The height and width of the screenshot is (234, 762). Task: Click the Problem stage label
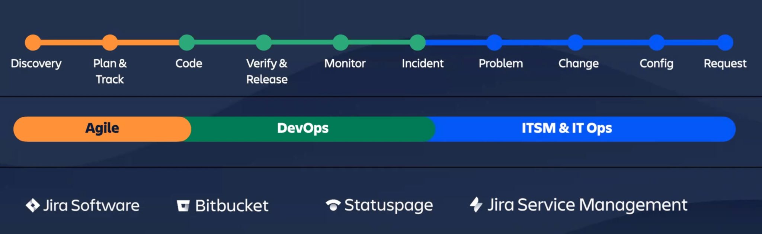tap(501, 63)
